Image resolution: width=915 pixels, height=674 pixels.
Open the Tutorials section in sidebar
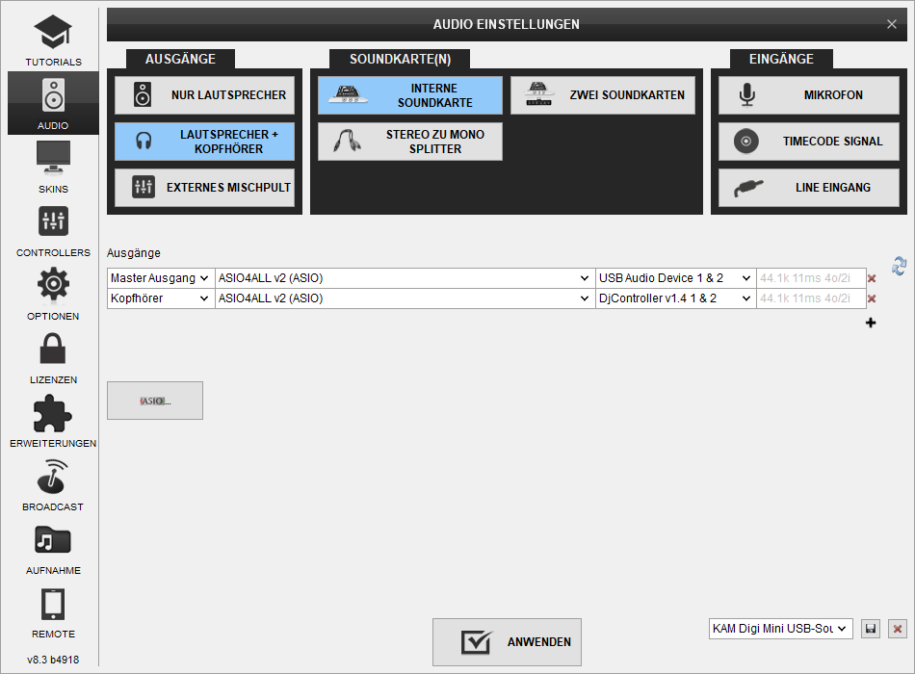[x=53, y=40]
